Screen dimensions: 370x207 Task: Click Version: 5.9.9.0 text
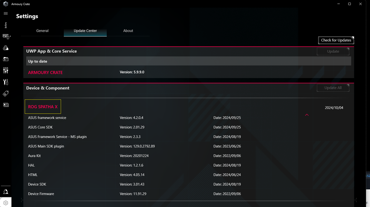(132, 72)
